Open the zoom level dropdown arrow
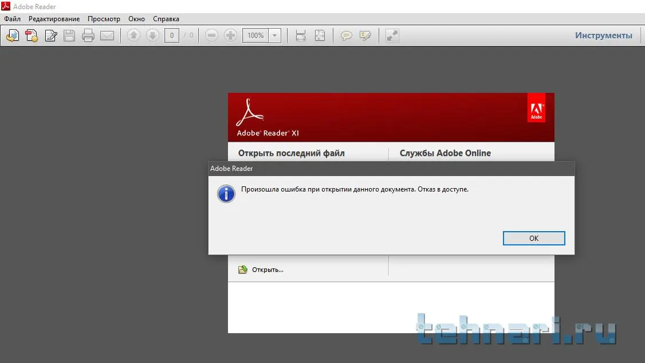Image resolution: width=645 pixels, height=363 pixels. 275,36
